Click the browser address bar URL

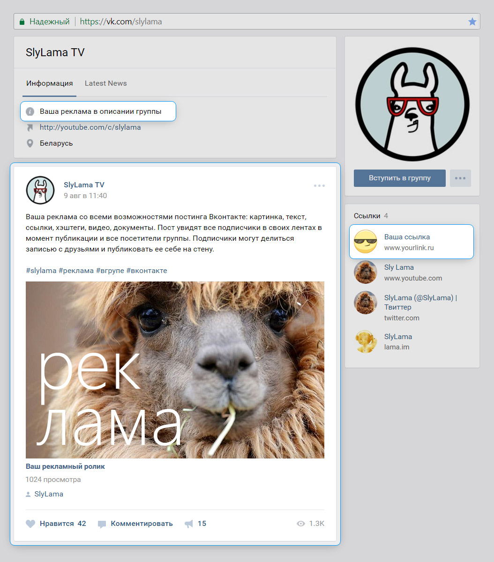121,22
